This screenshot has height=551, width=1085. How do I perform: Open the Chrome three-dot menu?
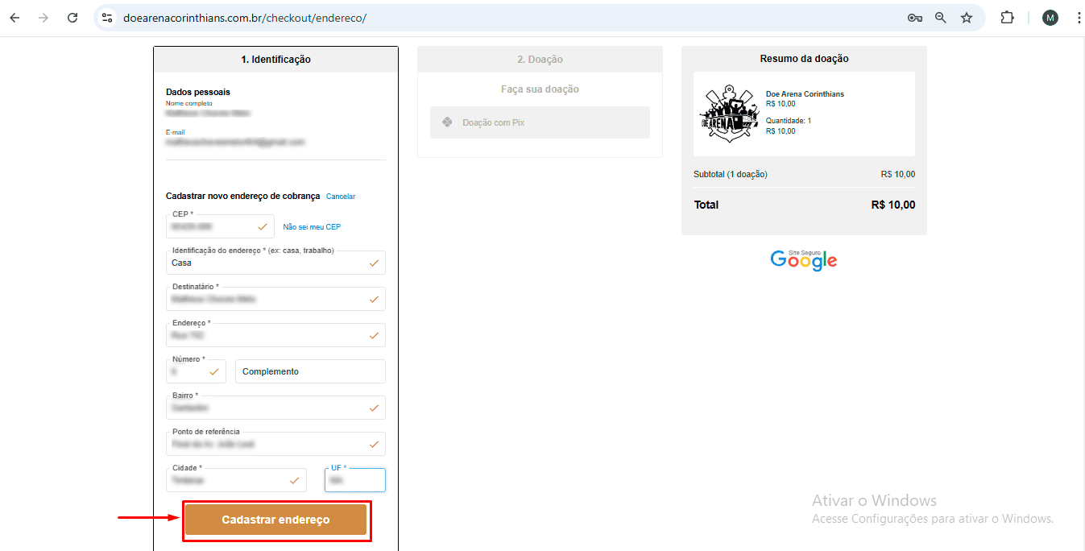pos(1079,18)
